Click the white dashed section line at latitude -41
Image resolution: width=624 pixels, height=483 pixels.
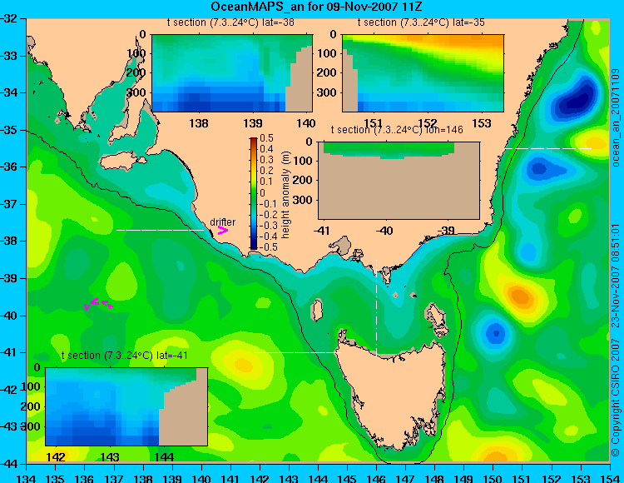[297, 352]
